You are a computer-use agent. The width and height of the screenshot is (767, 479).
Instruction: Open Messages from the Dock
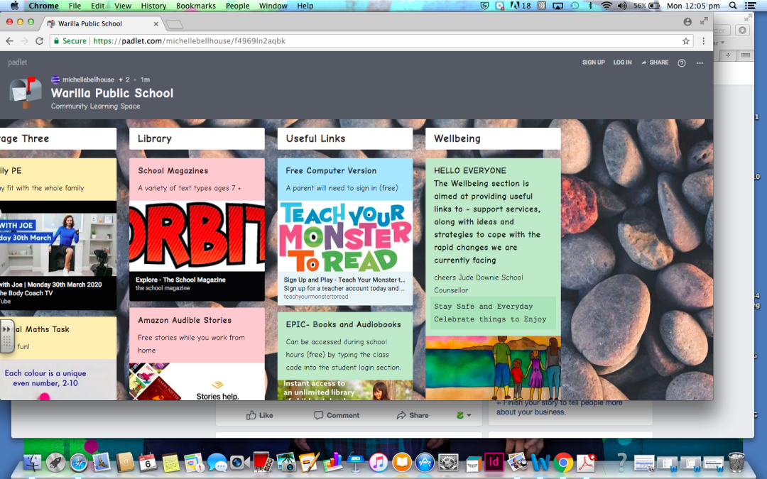click(217, 463)
